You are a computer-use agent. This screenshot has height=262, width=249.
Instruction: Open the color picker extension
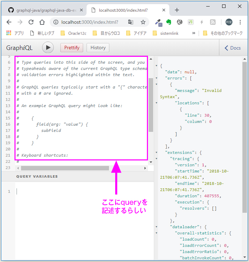point(158,22)
